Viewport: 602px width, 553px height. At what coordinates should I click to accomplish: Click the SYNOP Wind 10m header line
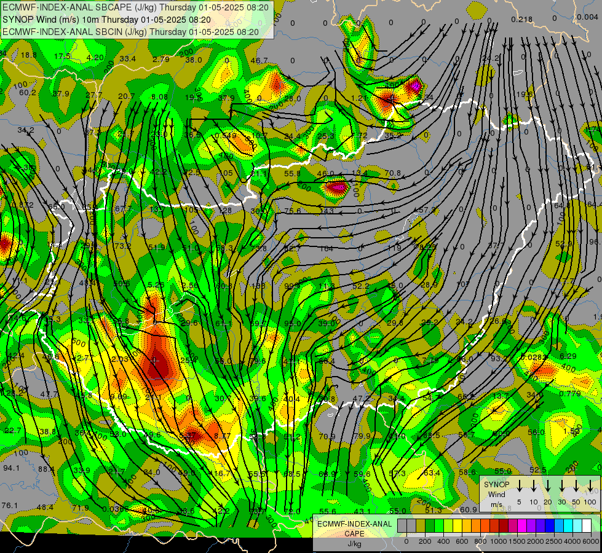(107, 20)
